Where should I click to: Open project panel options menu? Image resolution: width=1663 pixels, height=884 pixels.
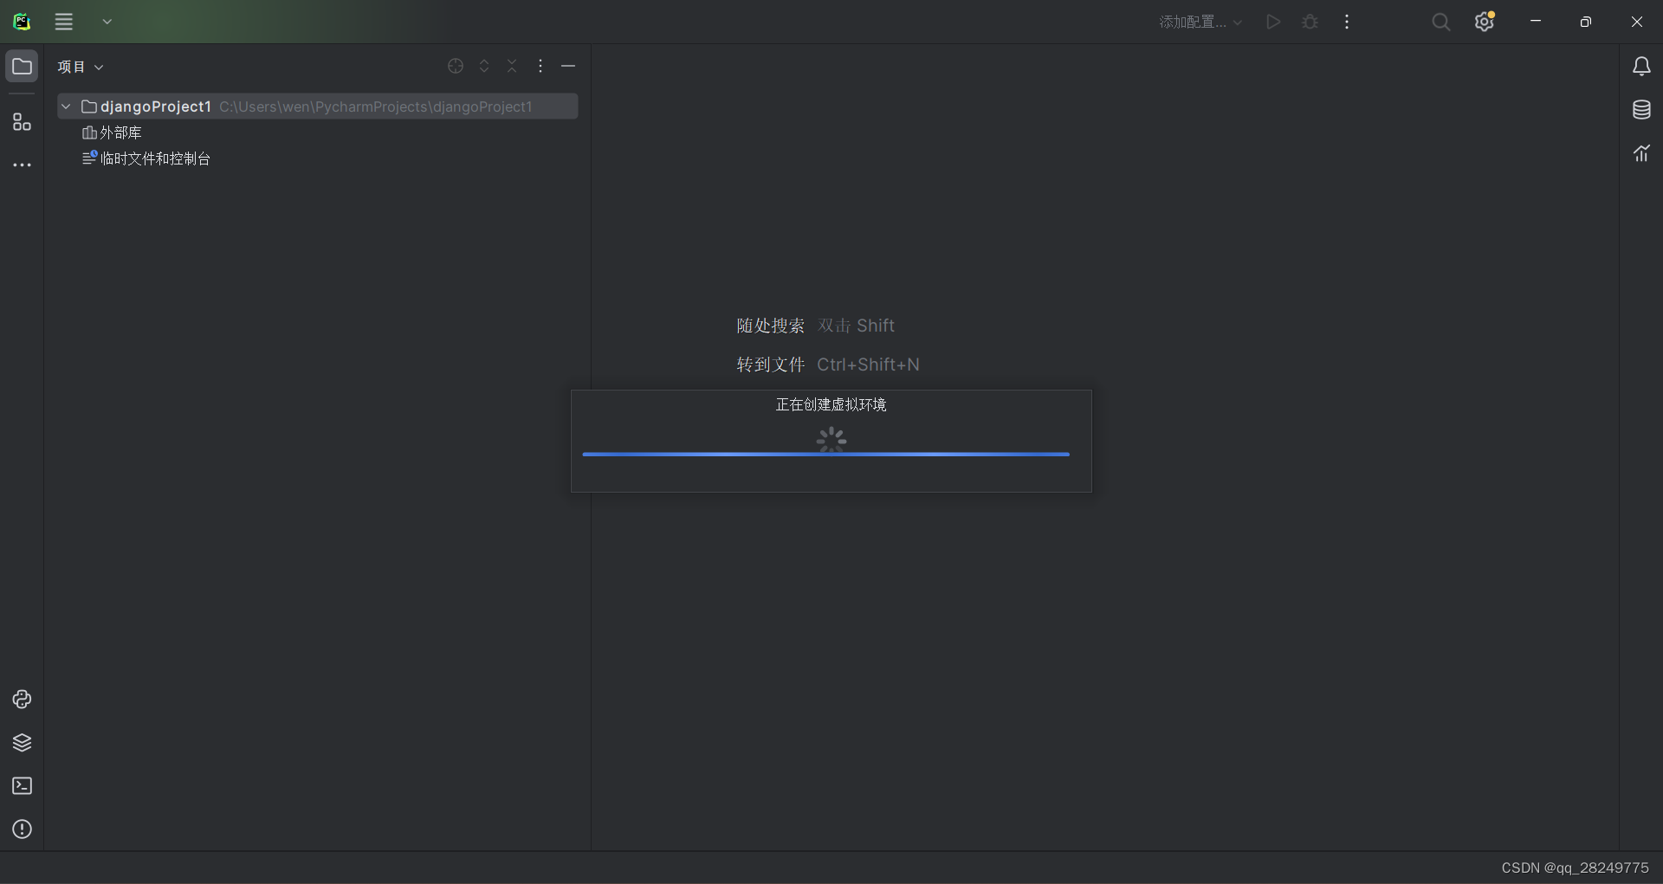pyautogui.click(x=540, y=66)
